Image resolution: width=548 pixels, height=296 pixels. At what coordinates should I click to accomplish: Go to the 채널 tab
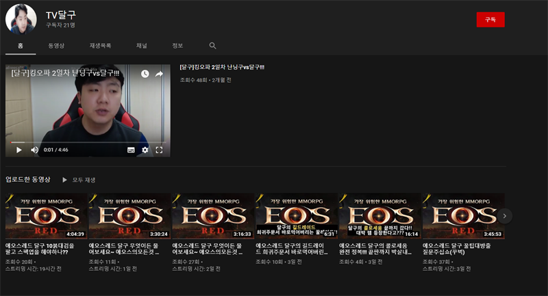pos(142,46)
